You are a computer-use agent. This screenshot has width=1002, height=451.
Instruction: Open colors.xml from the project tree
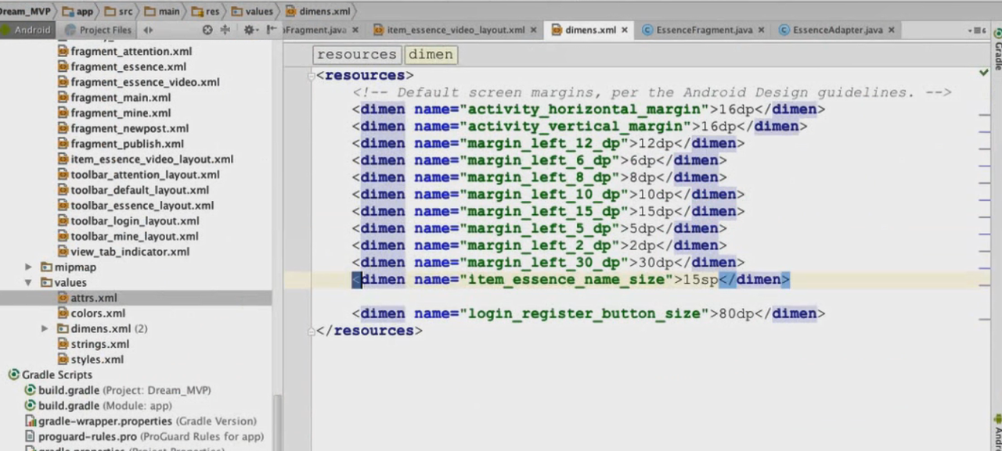point(98,313)
